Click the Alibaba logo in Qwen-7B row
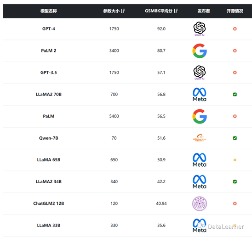Screen dimensions: 252x237 coord(200,138)
